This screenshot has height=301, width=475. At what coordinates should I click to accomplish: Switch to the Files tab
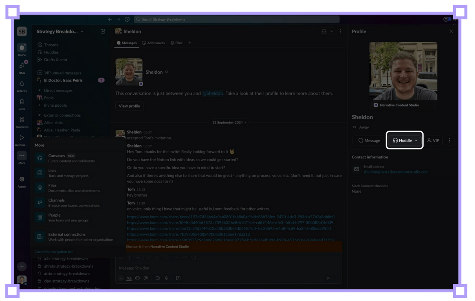click(176, 43)
